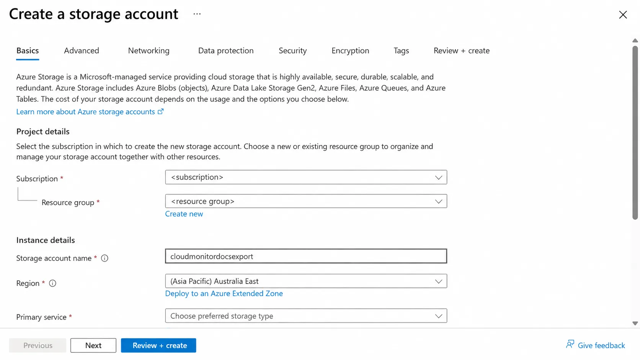
Task: Click scrollbar down arrow
Action: pos(635,324)
